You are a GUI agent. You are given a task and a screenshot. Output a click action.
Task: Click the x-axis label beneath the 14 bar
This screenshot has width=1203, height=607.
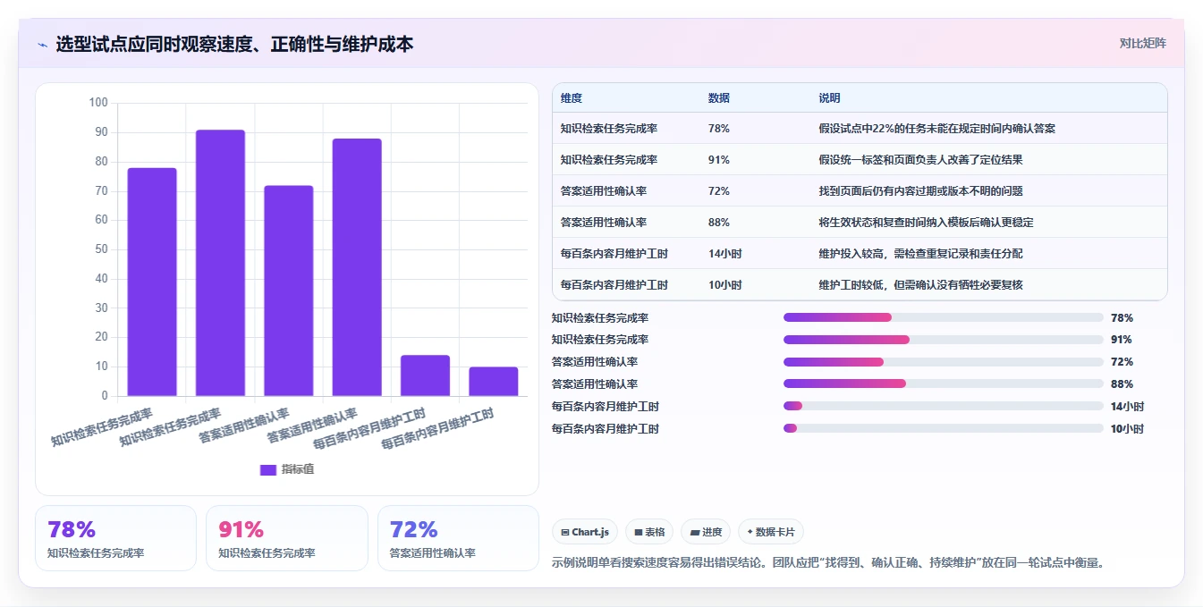pos(369,429)
